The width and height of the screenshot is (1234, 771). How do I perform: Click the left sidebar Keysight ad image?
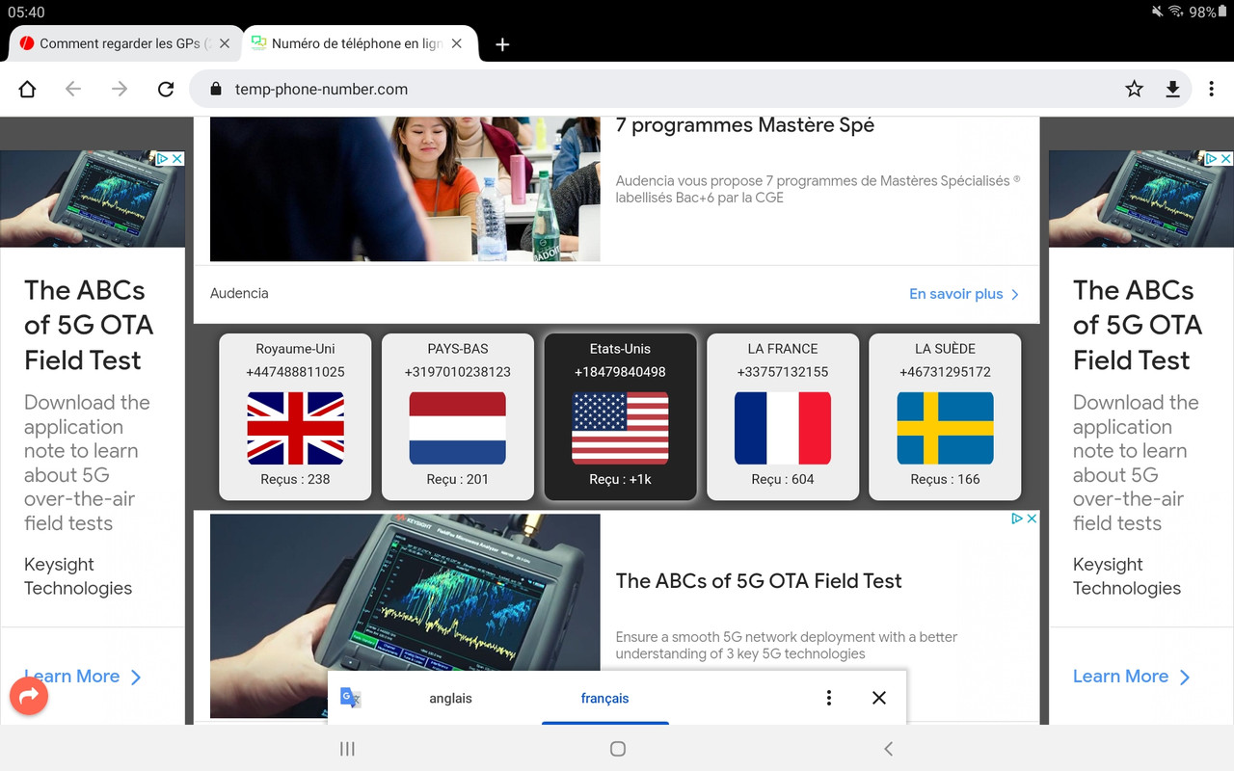click(x=93, y=199)
